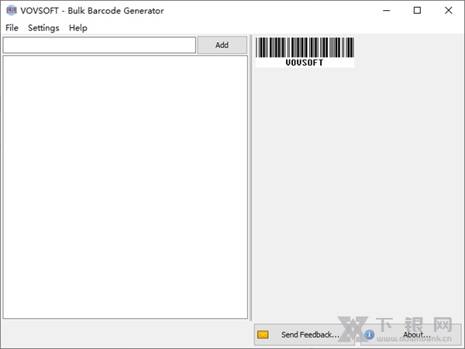Open the About... dialog
Viewport: 465px width, 349px height.
coord(416,335)
